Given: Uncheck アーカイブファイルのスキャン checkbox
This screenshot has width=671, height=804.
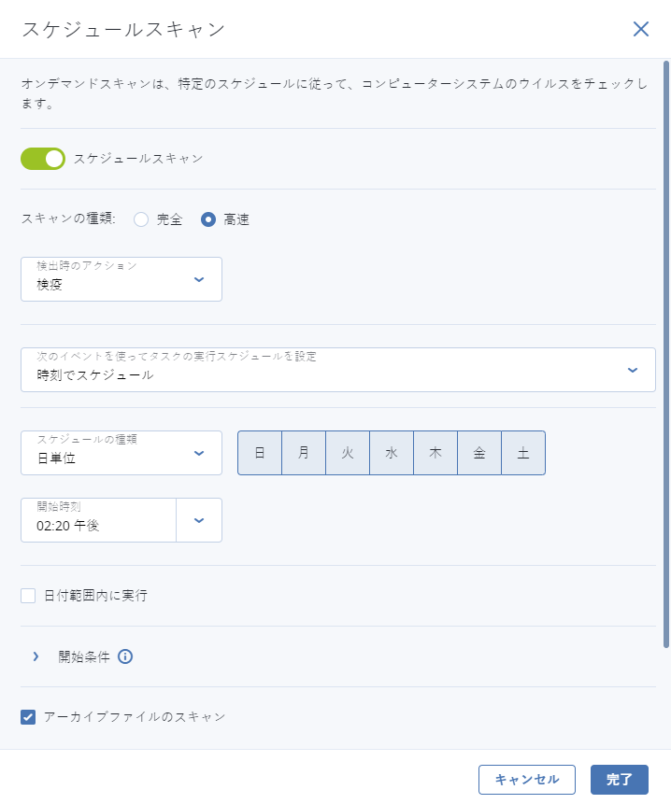Looking at the screenshot, I should point(28,717).
